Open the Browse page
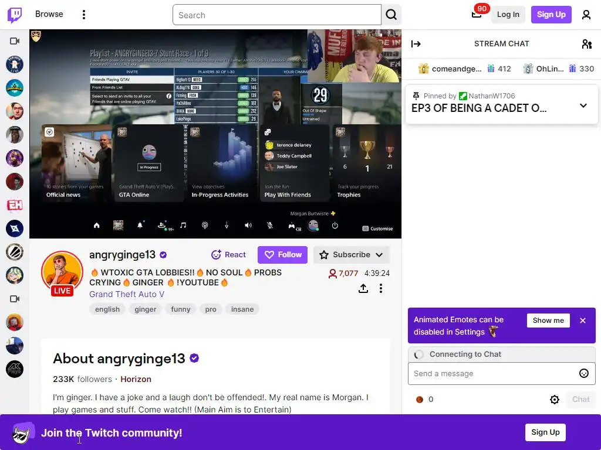This screenshot has height=450, width=601. tap(49, 14)
